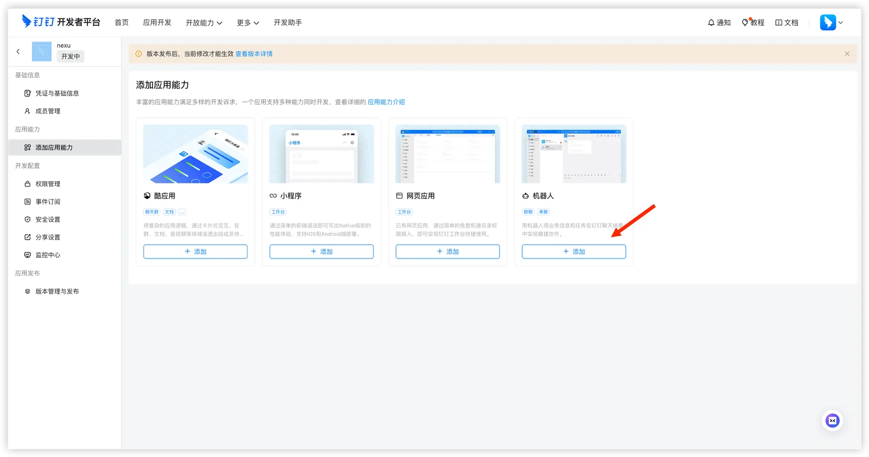Expand the 开放能力 dropdown menu
Viewport: 869px width, 457px height.
pyautogui.click(x=204, y=23)
